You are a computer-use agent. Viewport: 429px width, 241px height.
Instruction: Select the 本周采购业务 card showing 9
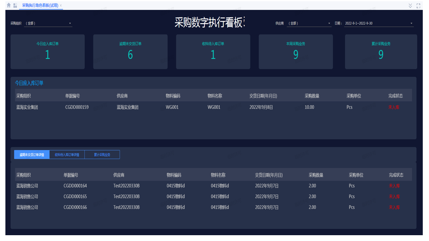tap(296, 51)
